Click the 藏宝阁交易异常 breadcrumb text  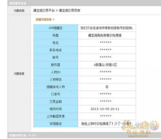click(x=70, y=10)
